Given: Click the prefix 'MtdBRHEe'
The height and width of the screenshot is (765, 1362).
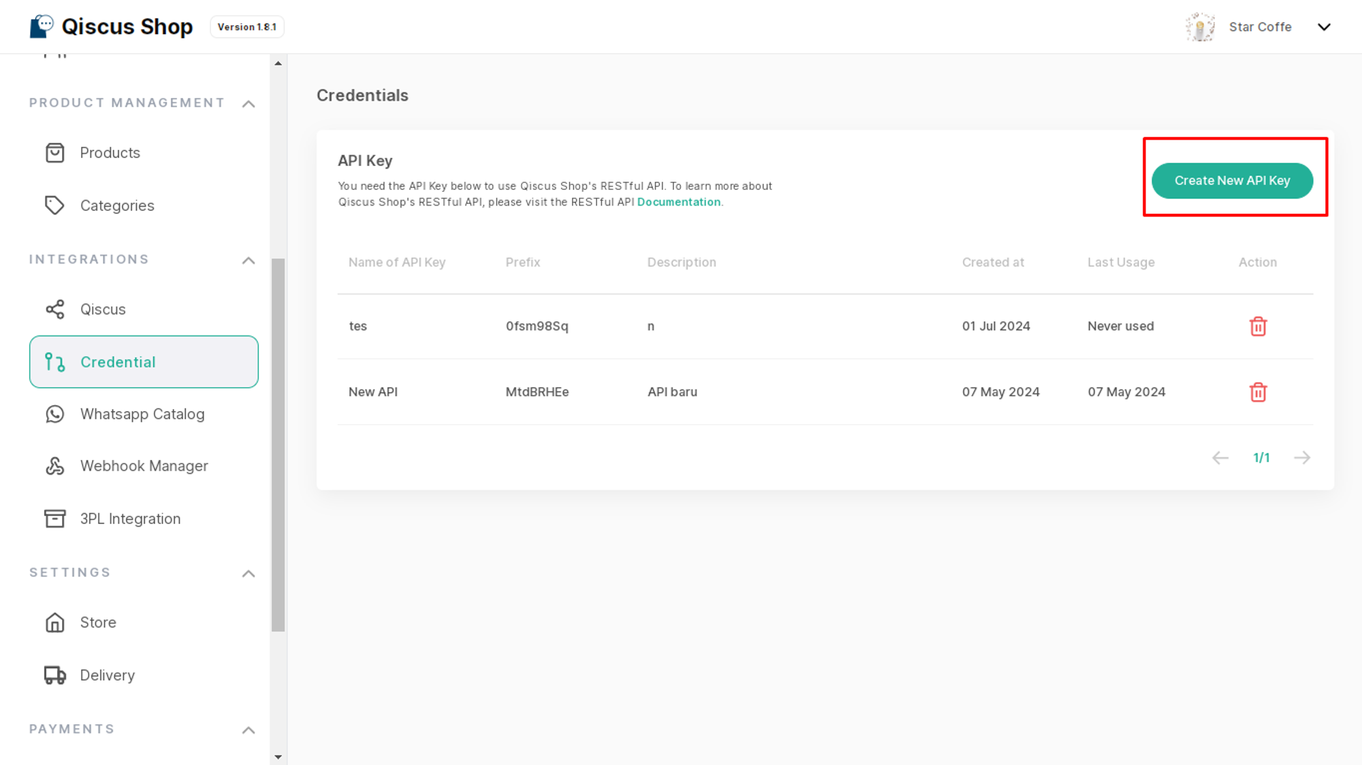Looking at the screenshot, I should coord(537,392).
